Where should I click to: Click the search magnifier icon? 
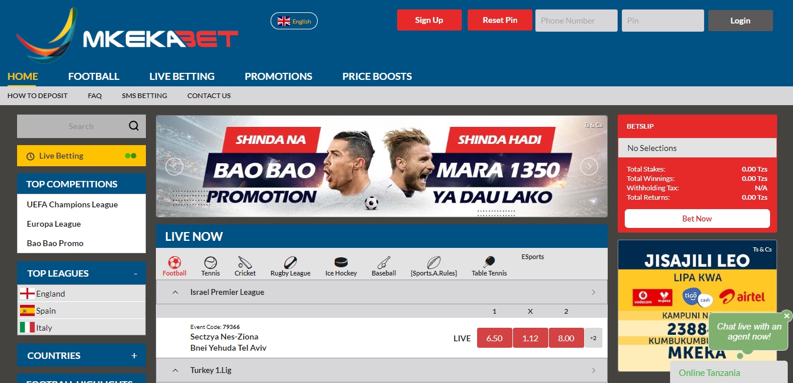134,126
